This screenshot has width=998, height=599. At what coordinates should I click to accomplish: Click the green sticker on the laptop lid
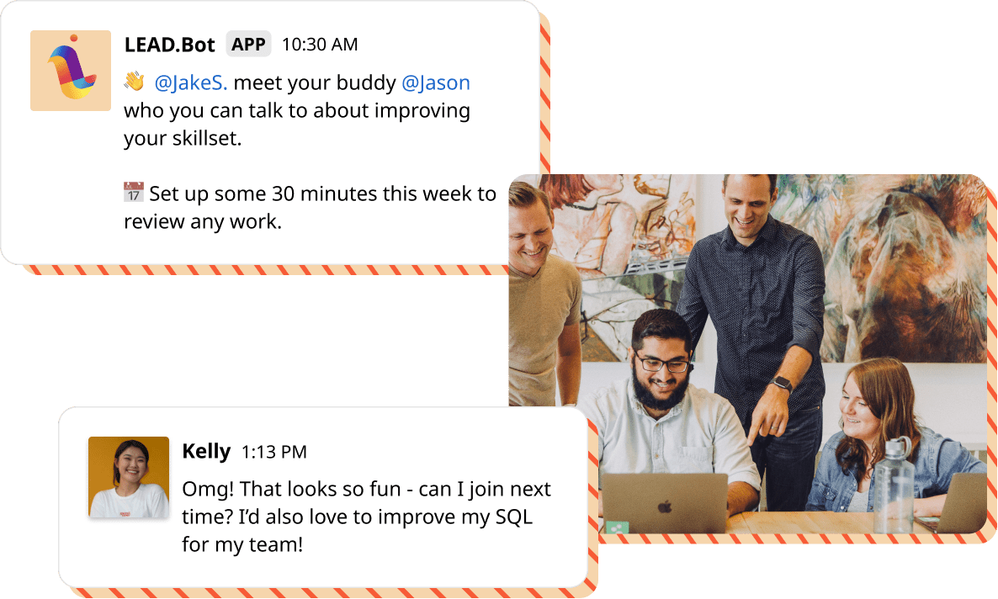[x=617, y=527]
